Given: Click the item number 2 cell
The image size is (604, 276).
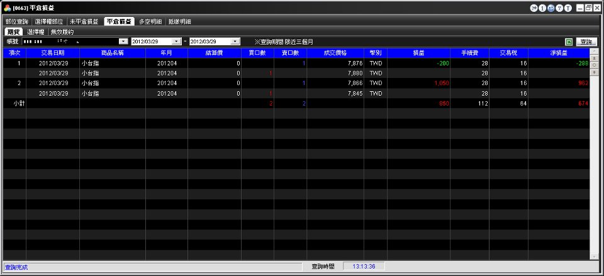Looking at the screenshot, I should point(14,83).
